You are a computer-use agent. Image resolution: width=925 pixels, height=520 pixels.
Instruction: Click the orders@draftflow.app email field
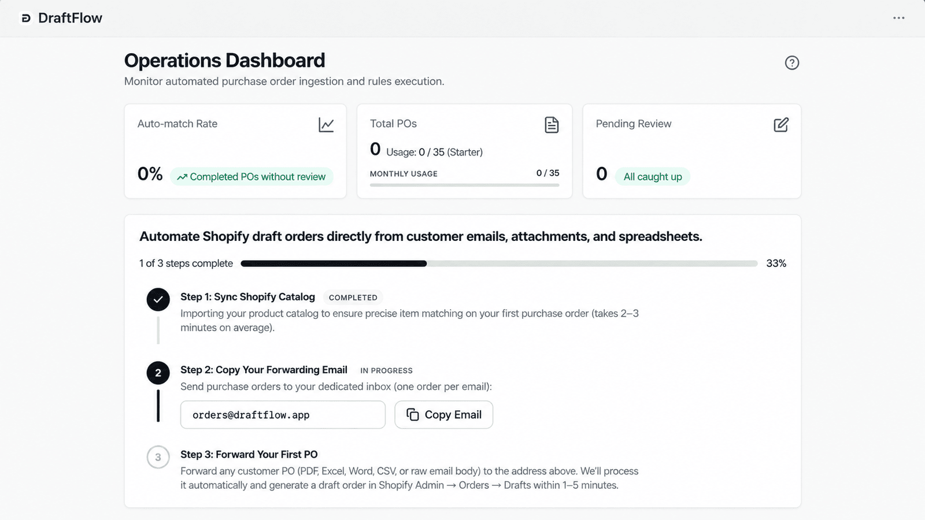pyautogui.click(x=283, y=415)
